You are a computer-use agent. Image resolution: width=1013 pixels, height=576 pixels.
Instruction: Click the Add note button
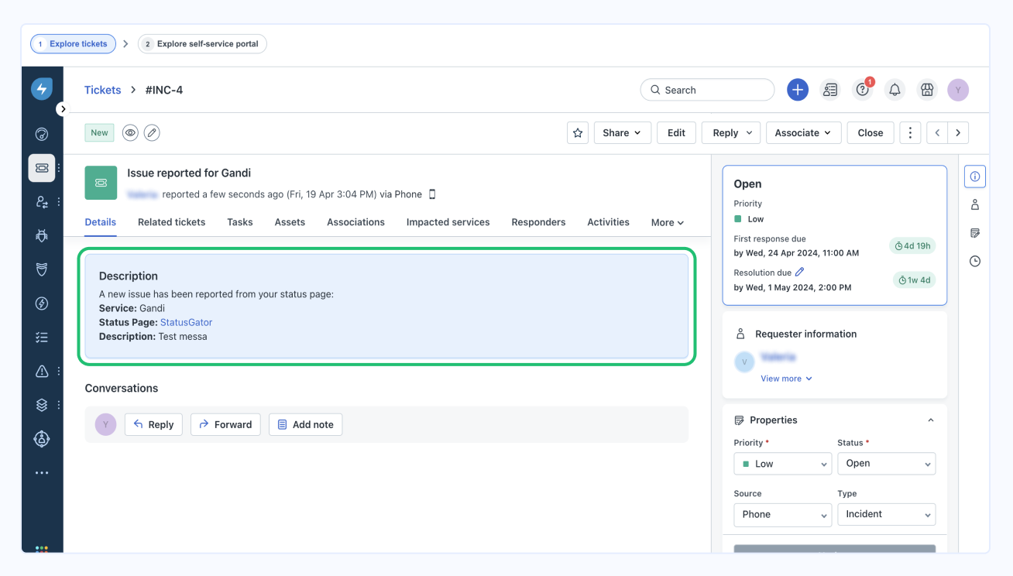coord(305,424)
